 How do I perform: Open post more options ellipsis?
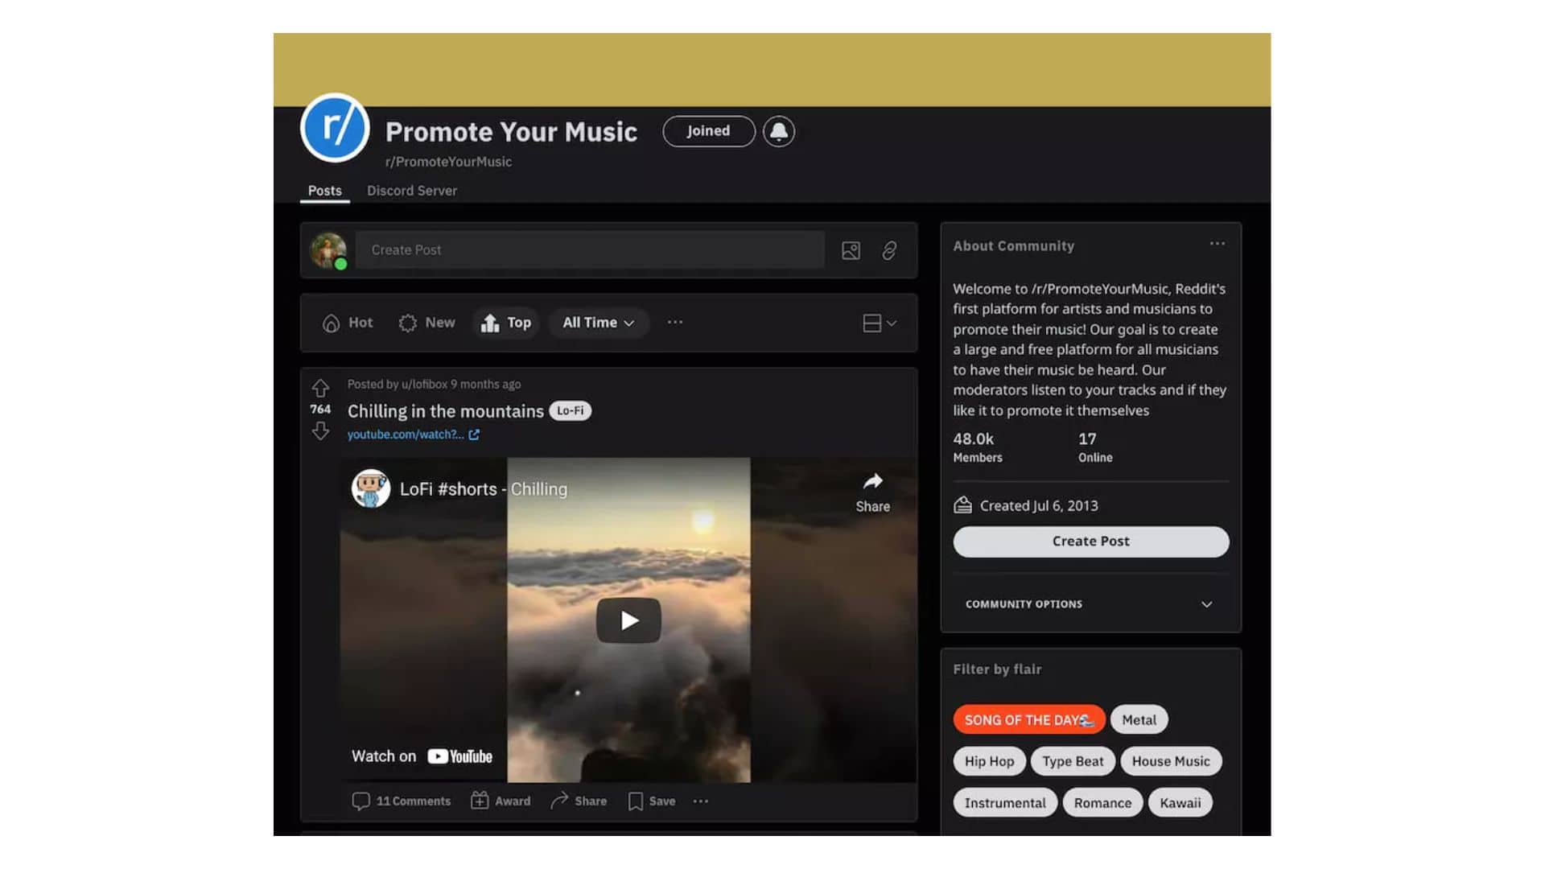[x=701, y=801]
